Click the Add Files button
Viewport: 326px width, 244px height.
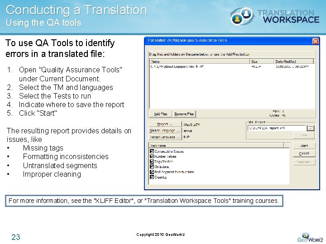pos(160,114)
